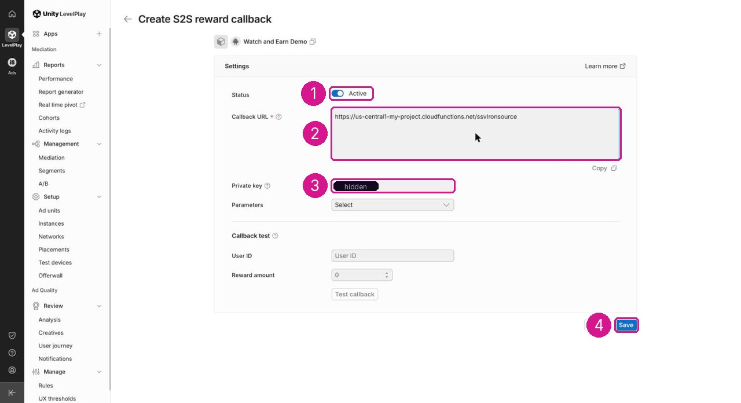Image resolution: width=741 pixels, height=403 pixels.
Task: Add a new app with the plus icon
Action: 99,34
